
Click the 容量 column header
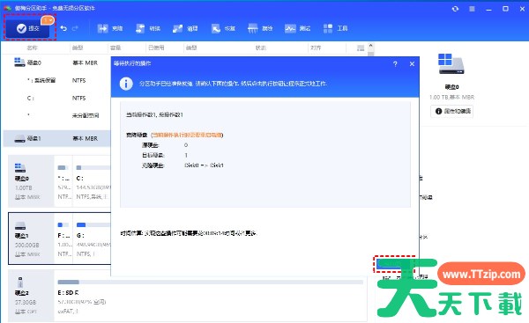click(x=115, y=48)
